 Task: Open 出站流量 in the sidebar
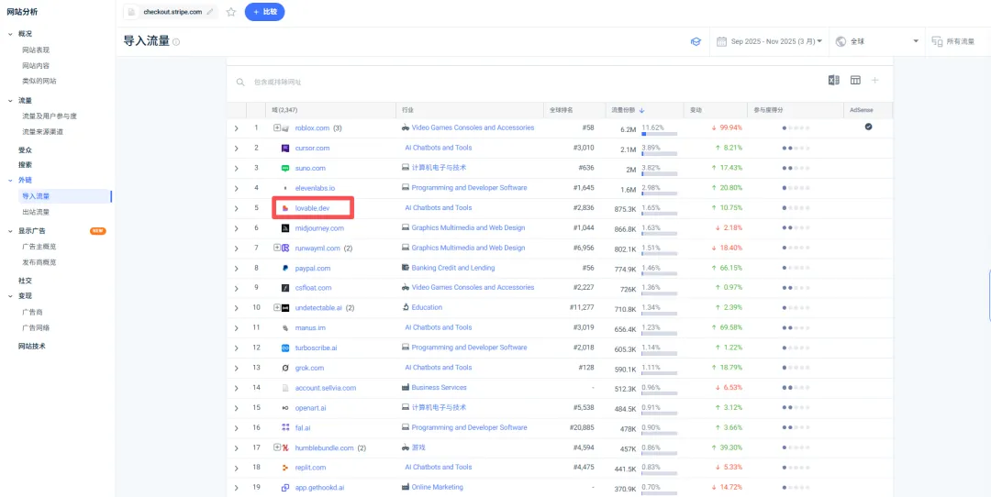[x=36, y=212]
